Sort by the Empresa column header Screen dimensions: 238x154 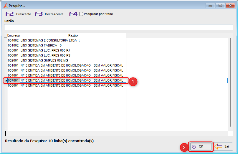tap(14, 35)
